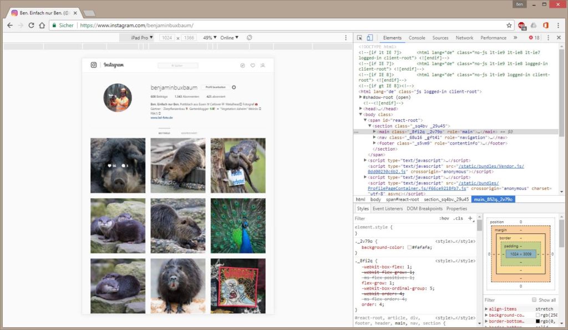Select span#react-root breadcrumb
This screenshot has height=330, width=568.
(x=402, y=199)
